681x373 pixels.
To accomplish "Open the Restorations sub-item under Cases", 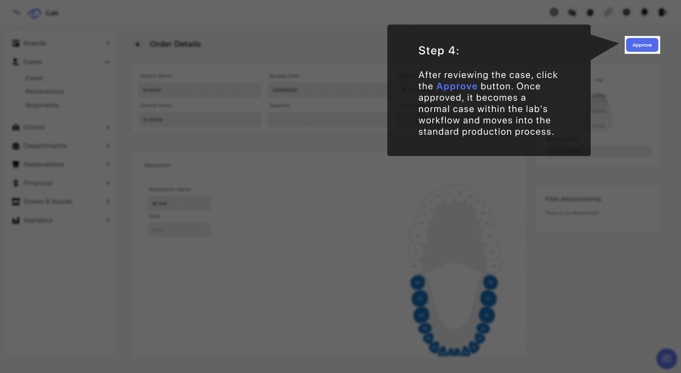I will pyautogui.click(x=45, y=91).
